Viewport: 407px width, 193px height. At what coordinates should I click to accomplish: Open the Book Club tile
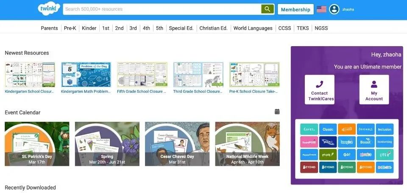[385, 167]
